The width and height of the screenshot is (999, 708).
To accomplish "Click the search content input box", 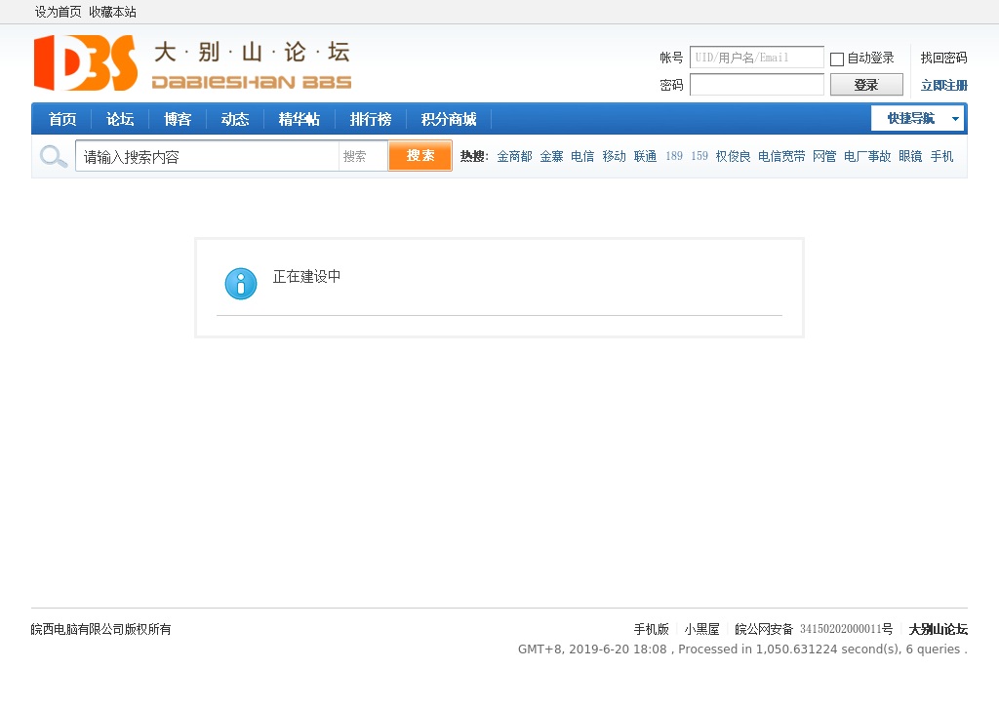I will point(207,156).
